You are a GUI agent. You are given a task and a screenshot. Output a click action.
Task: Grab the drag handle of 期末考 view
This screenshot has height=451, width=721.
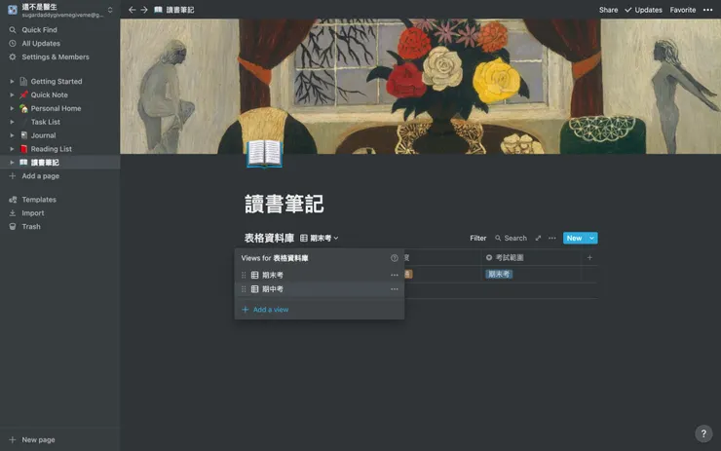tap(244, 275)
